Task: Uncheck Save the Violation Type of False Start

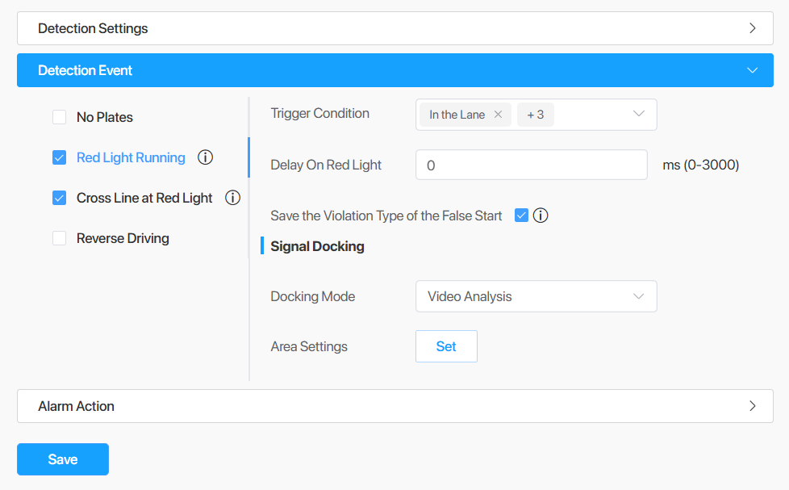Action: point(521,216)
